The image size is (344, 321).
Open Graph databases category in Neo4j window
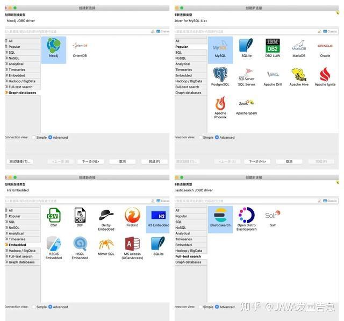[23, 92]
